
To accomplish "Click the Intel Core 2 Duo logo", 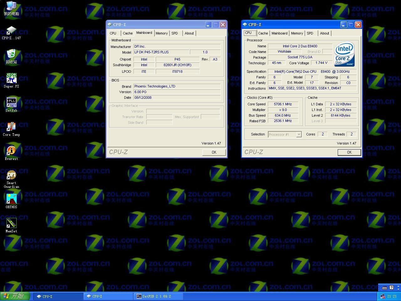I will click(345, 54).
